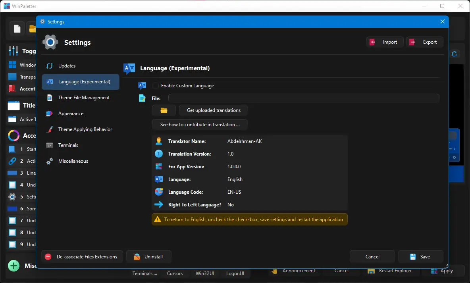
Task: Click LogonUI button in main window
Action: (x=235, y=273)
